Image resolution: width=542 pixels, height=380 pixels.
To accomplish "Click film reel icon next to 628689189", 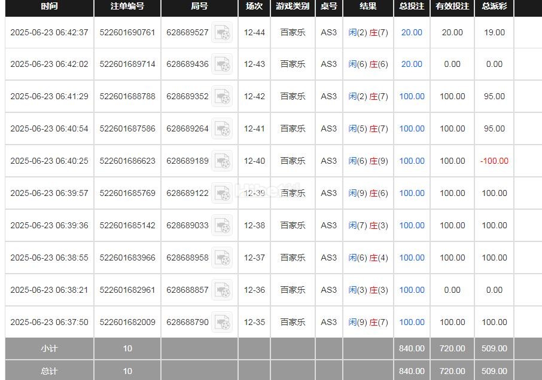I will 222,161.
